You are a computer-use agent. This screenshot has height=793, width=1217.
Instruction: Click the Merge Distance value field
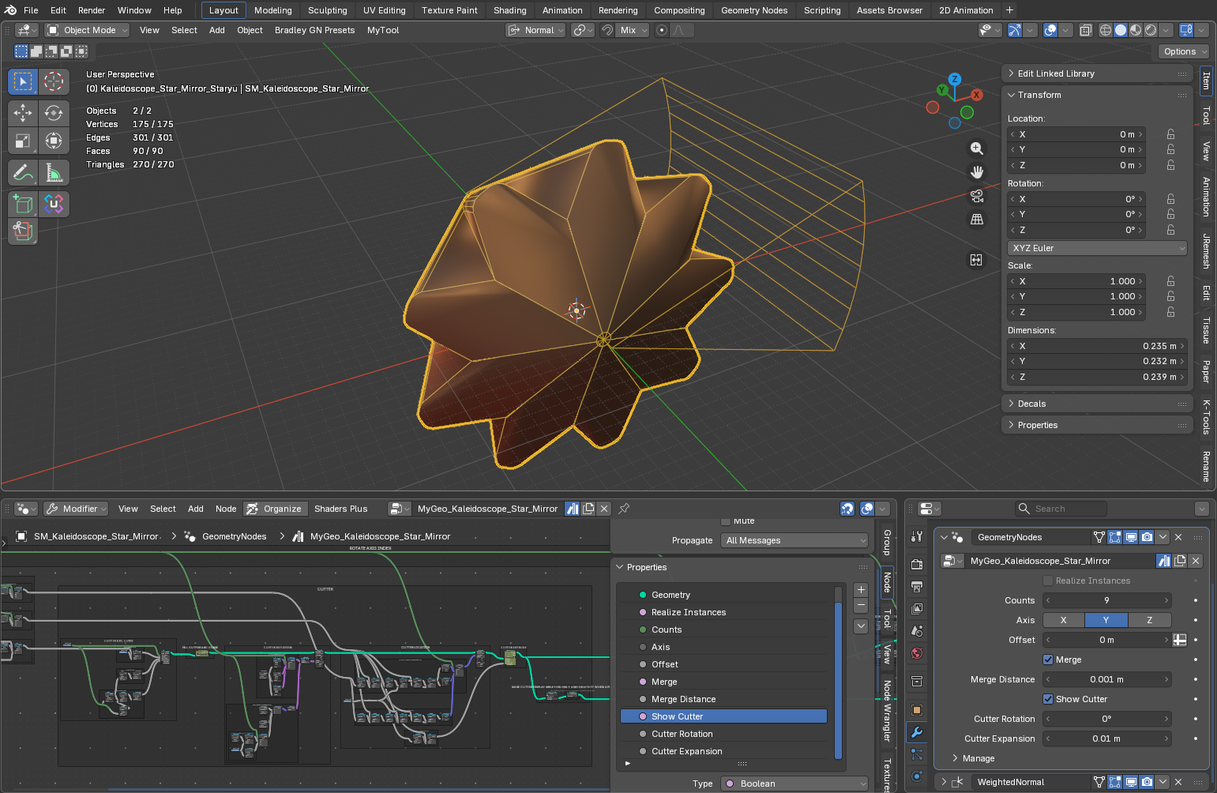pyautogui.click(x=1107, y=679)
